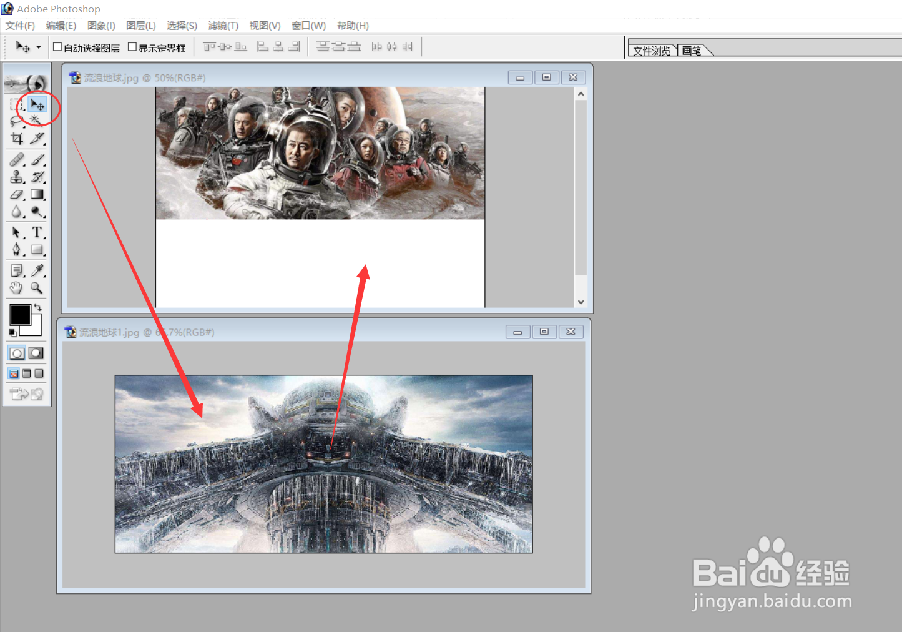Switch to standard screen mode
Screen dimensions: 902x632
[x=14, y=373]
